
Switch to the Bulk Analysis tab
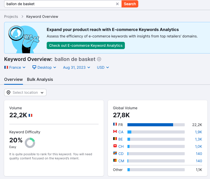tap(40, 79)
